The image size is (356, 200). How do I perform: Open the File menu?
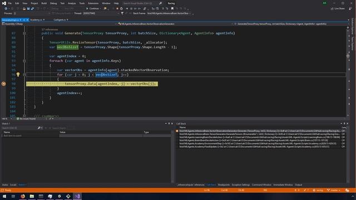(10, 3)
